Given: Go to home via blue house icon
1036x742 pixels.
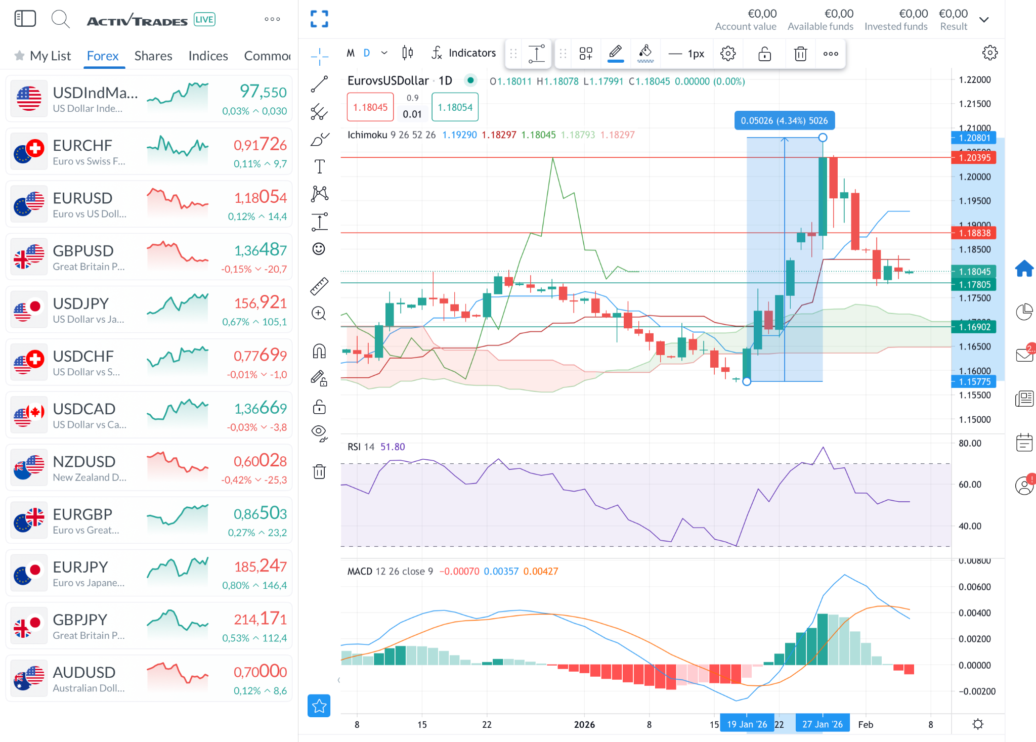Looking at the screenshot, I should [x=1024, y=268].
